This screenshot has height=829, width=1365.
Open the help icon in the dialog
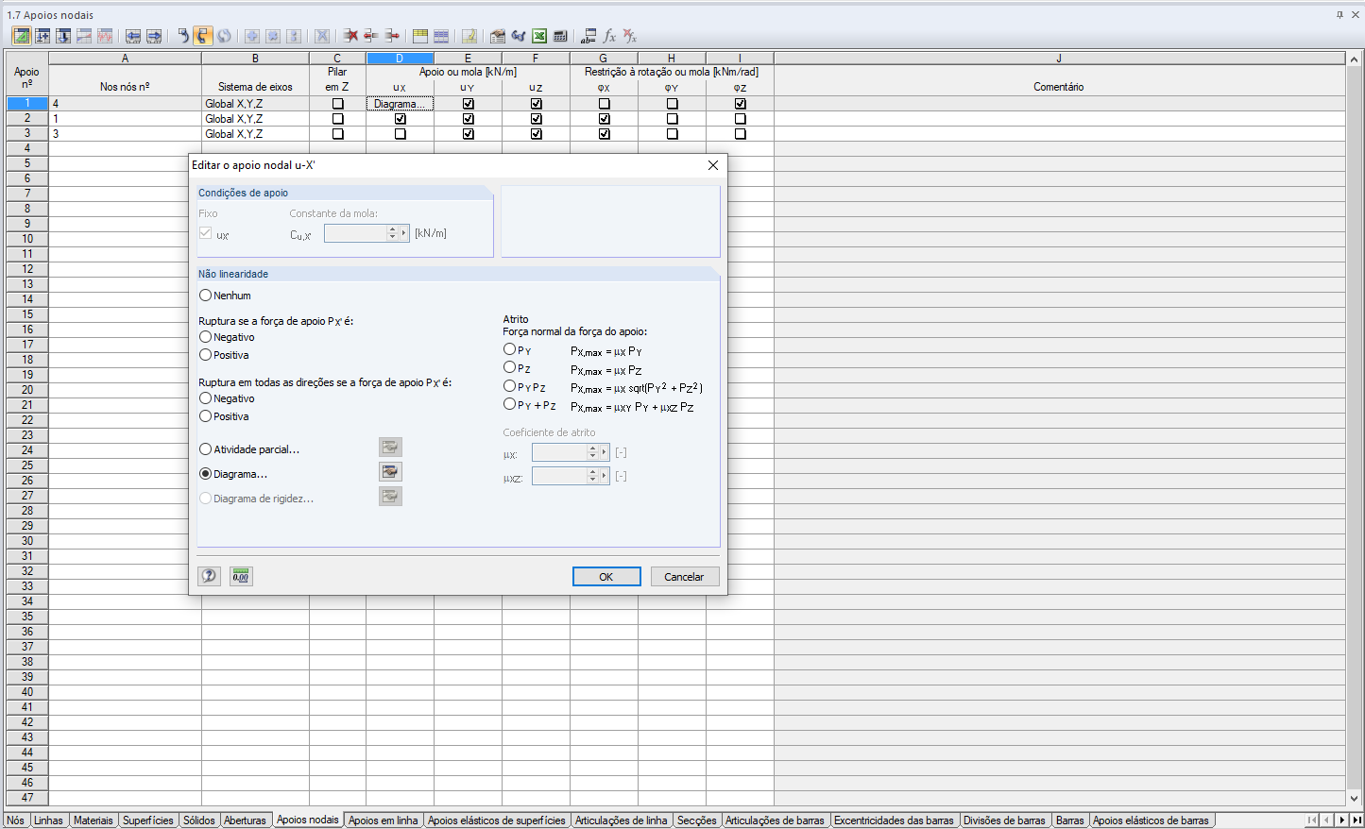tap(210, 576)
